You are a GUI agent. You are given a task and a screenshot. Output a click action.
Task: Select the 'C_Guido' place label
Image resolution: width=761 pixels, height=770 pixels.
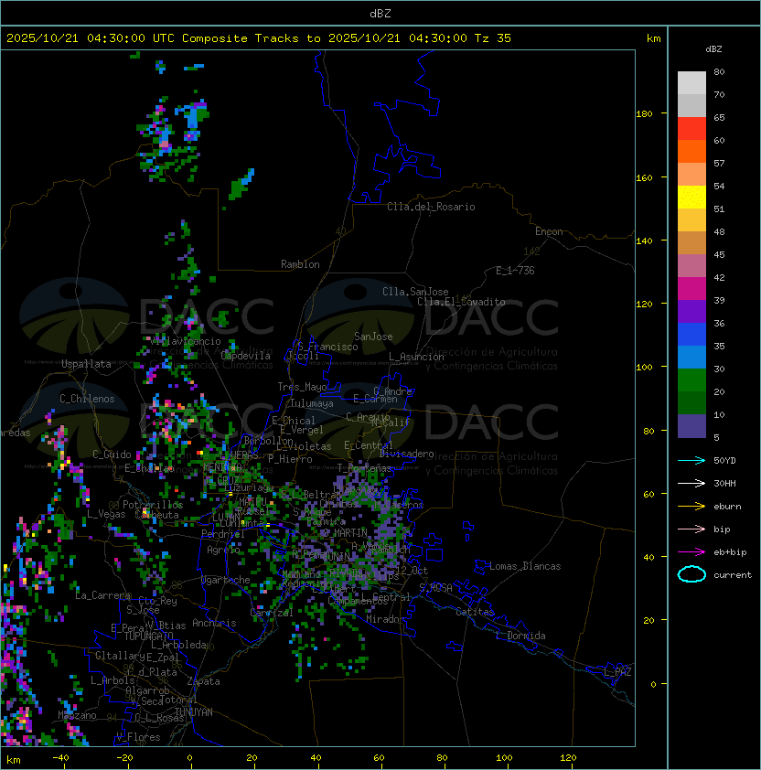(x=112, y=455)
